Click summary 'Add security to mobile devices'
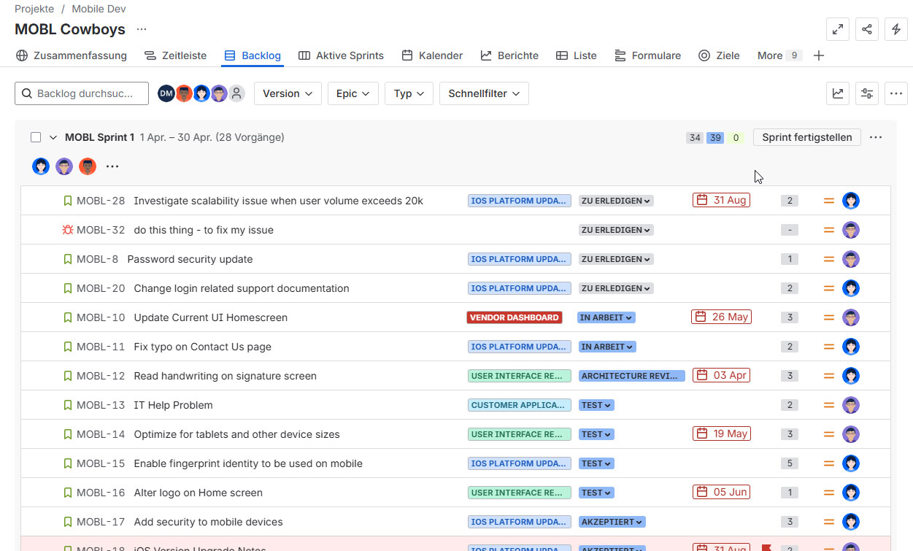913x551 pixels. (x=209, y=522)
